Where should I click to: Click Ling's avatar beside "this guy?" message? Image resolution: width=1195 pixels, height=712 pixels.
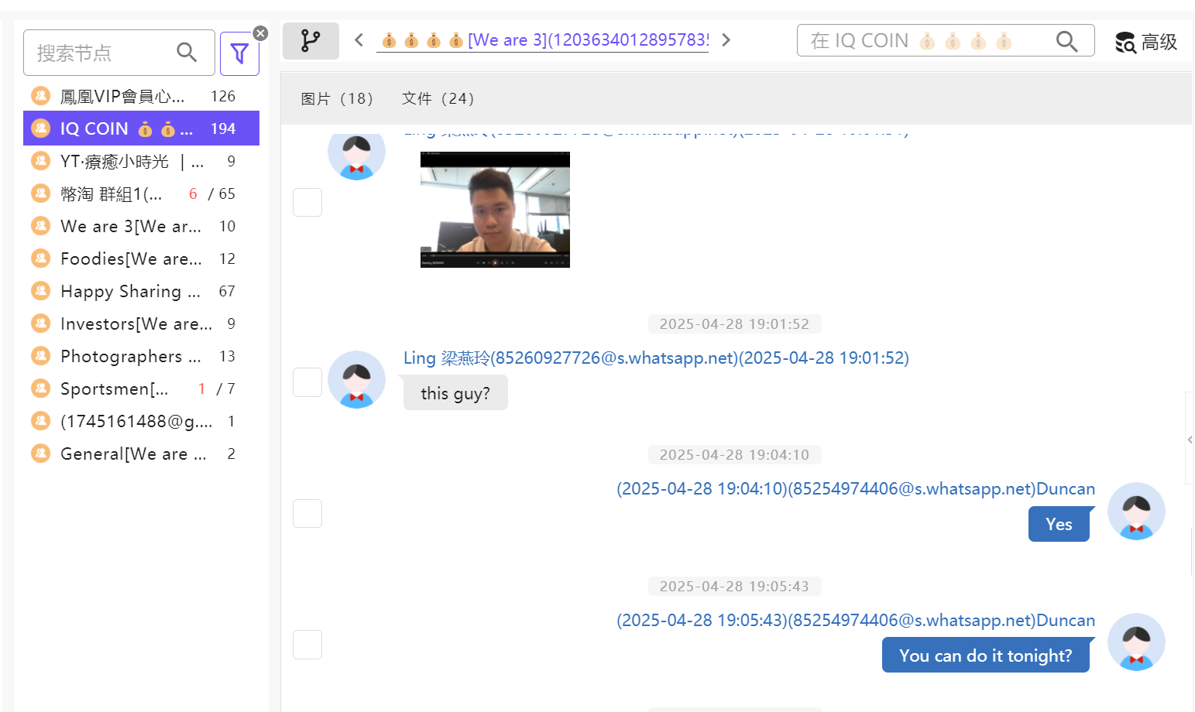[x=356, y=380]
